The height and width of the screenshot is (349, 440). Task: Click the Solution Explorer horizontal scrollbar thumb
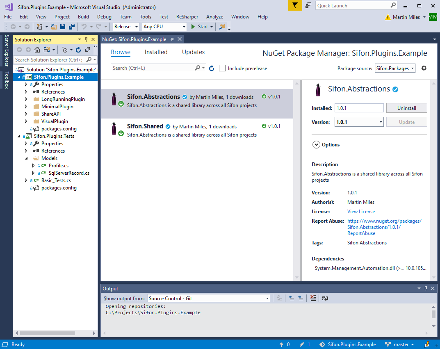[48, 333]
